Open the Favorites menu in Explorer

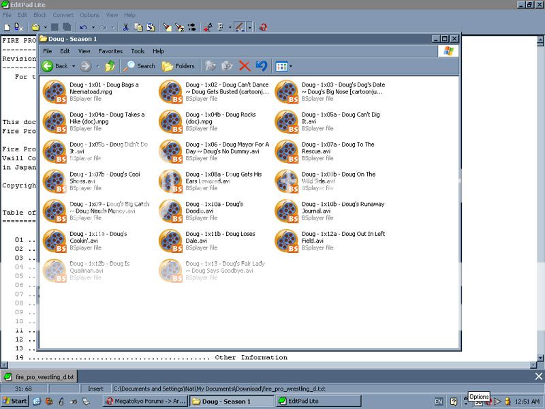(110, 51)
